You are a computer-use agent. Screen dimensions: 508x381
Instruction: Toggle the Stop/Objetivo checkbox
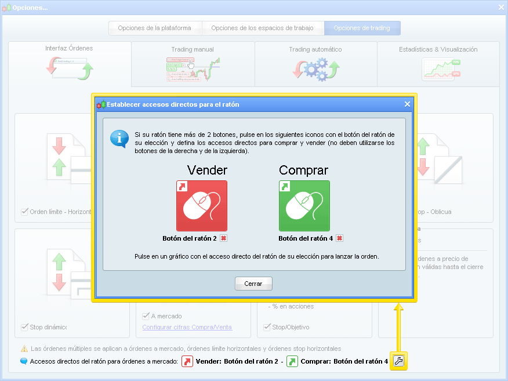267,327
